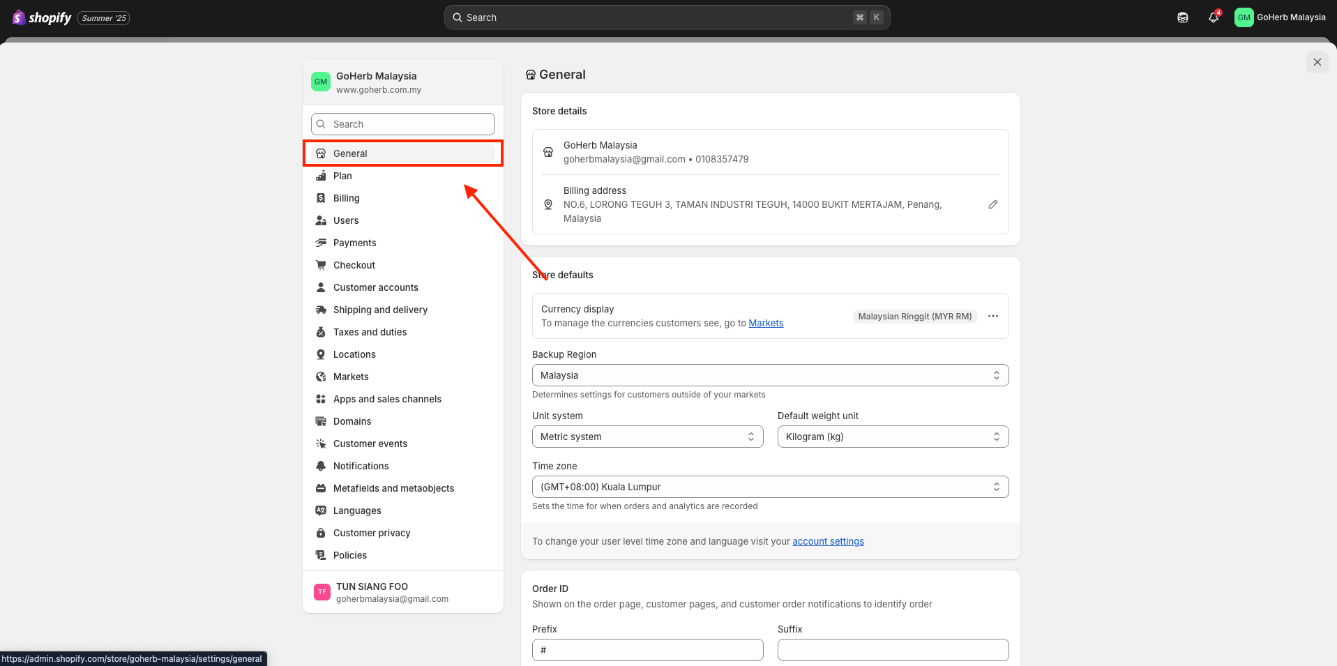Select General in settings sidebar
1337x666 pixels.
403,153
